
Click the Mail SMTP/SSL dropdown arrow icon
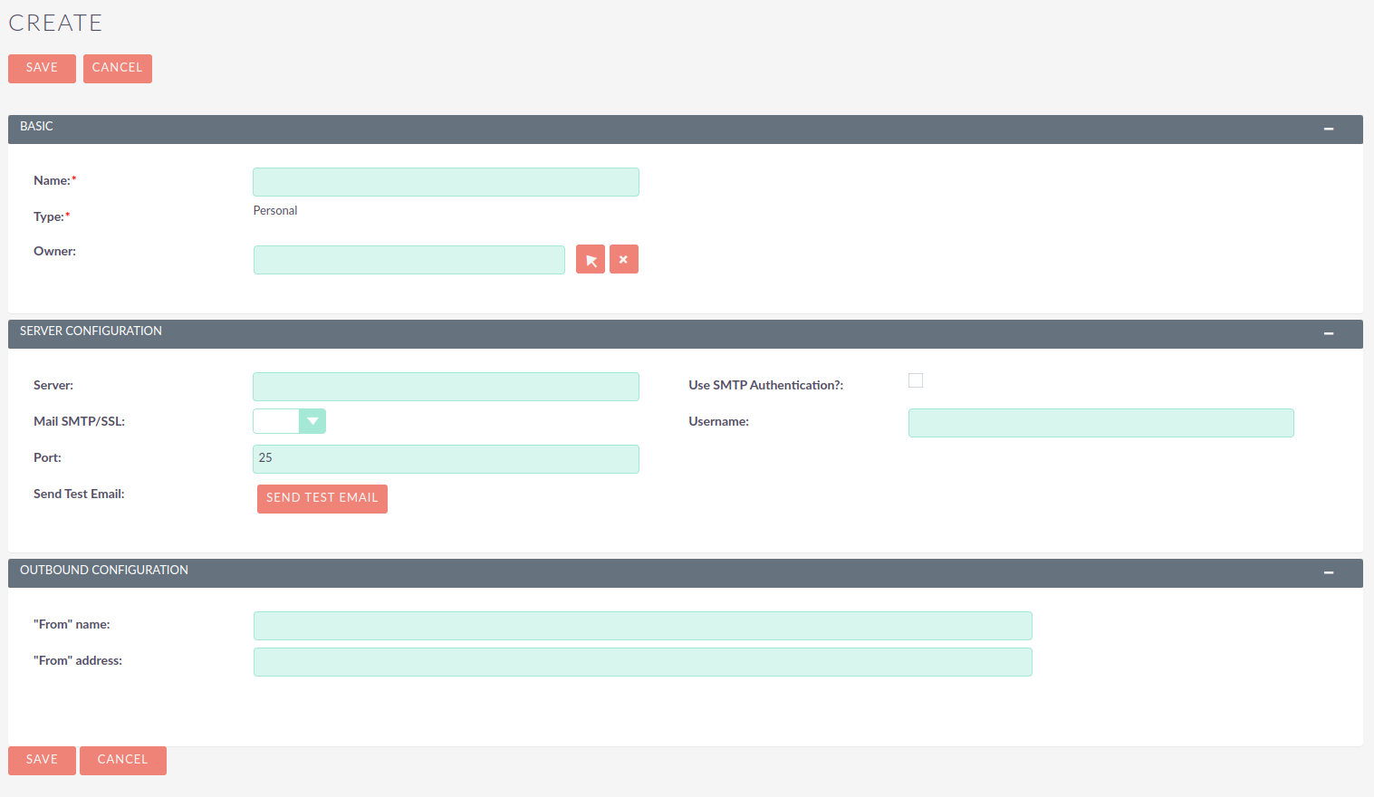[312, 420]
